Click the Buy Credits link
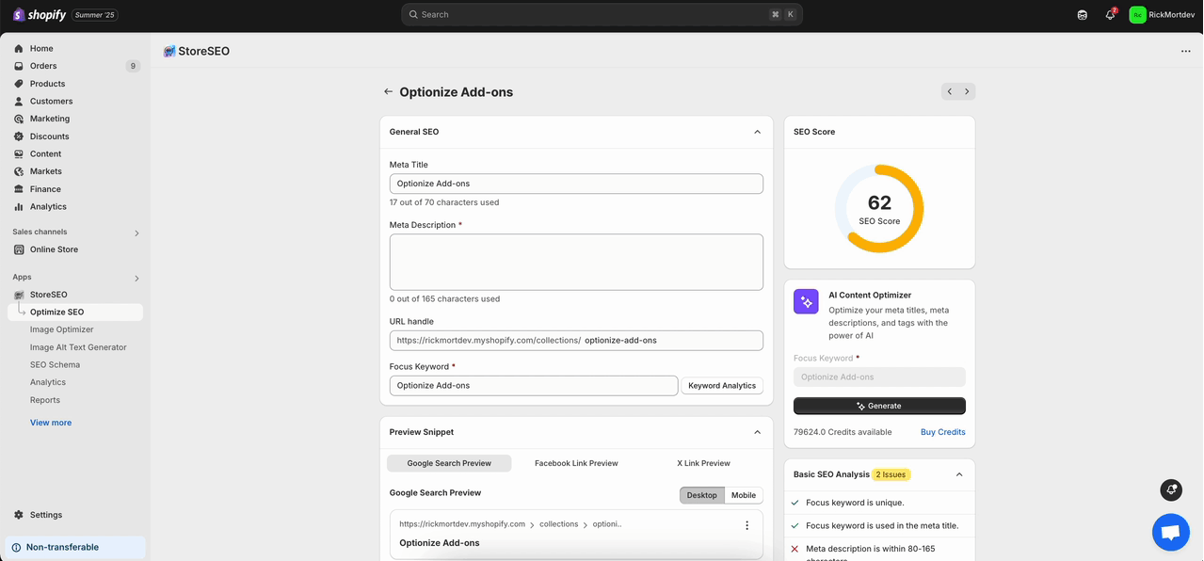The image size is (1204, 561). point(943,432)
